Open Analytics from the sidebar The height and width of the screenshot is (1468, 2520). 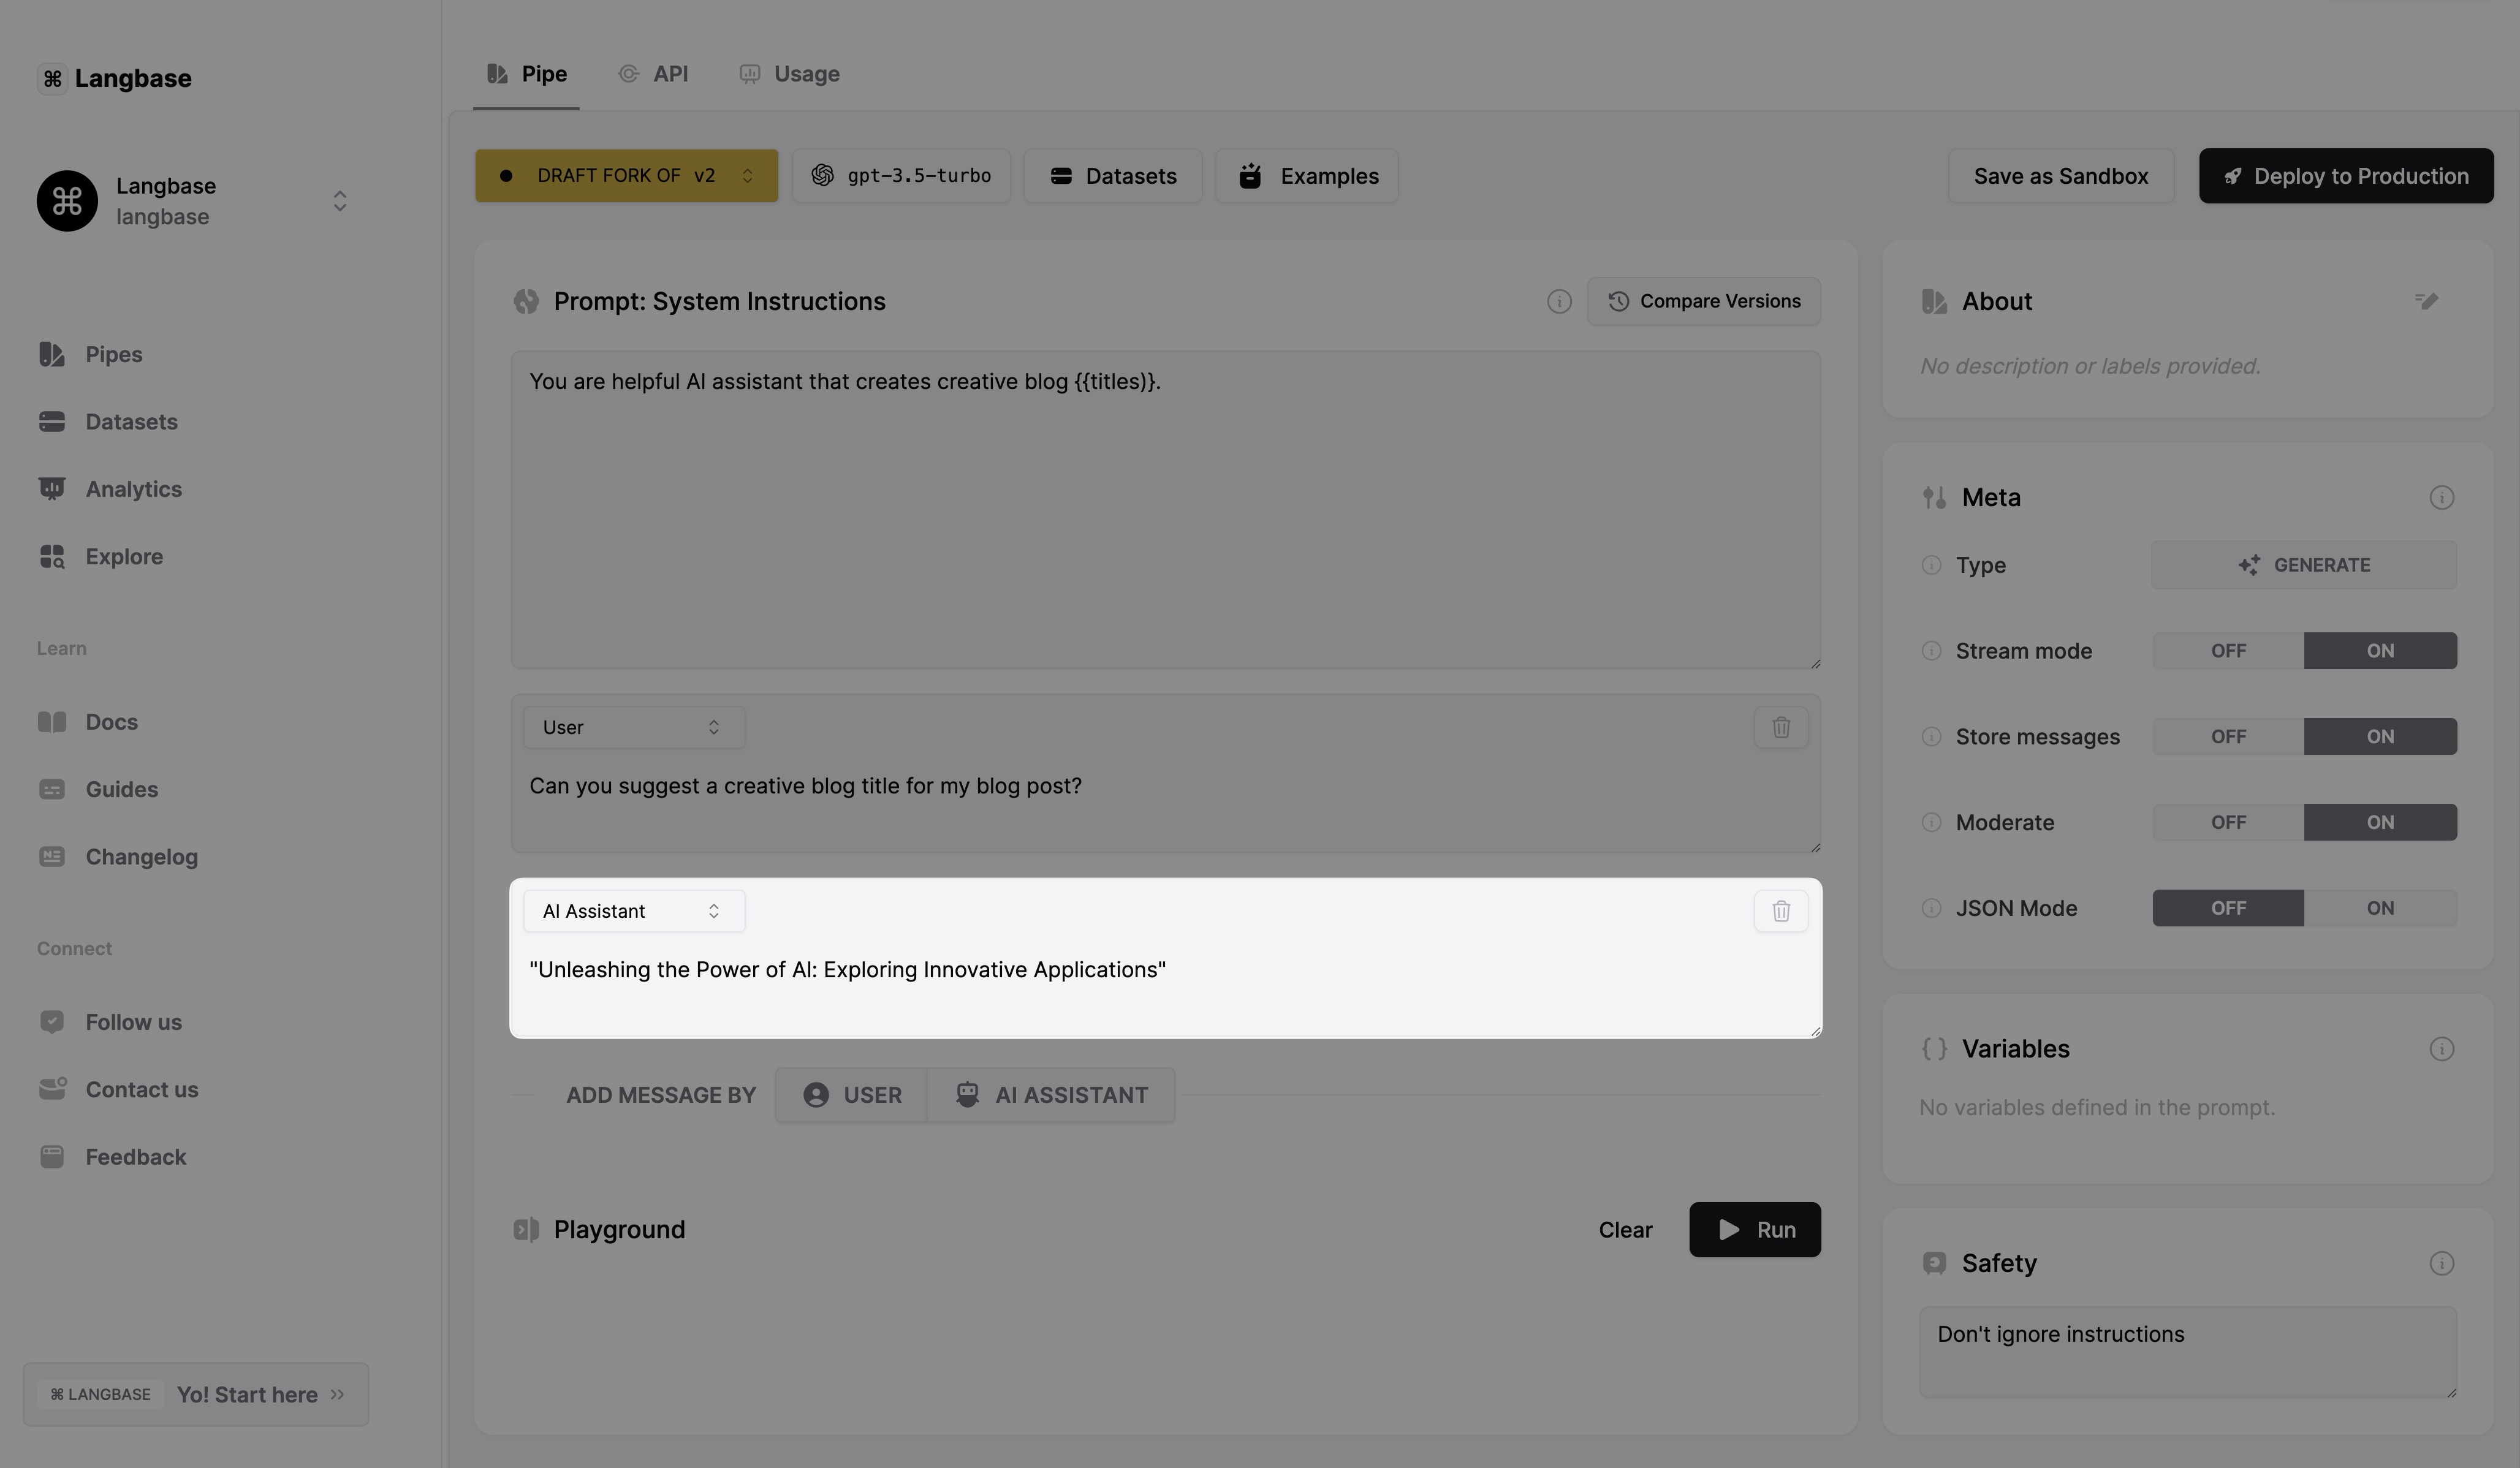[x=133, y=489]
